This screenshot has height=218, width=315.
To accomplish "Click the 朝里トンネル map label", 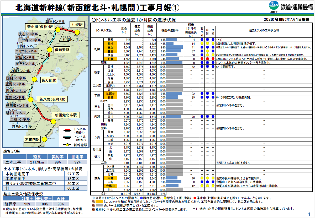I will [x=55, y=21].
